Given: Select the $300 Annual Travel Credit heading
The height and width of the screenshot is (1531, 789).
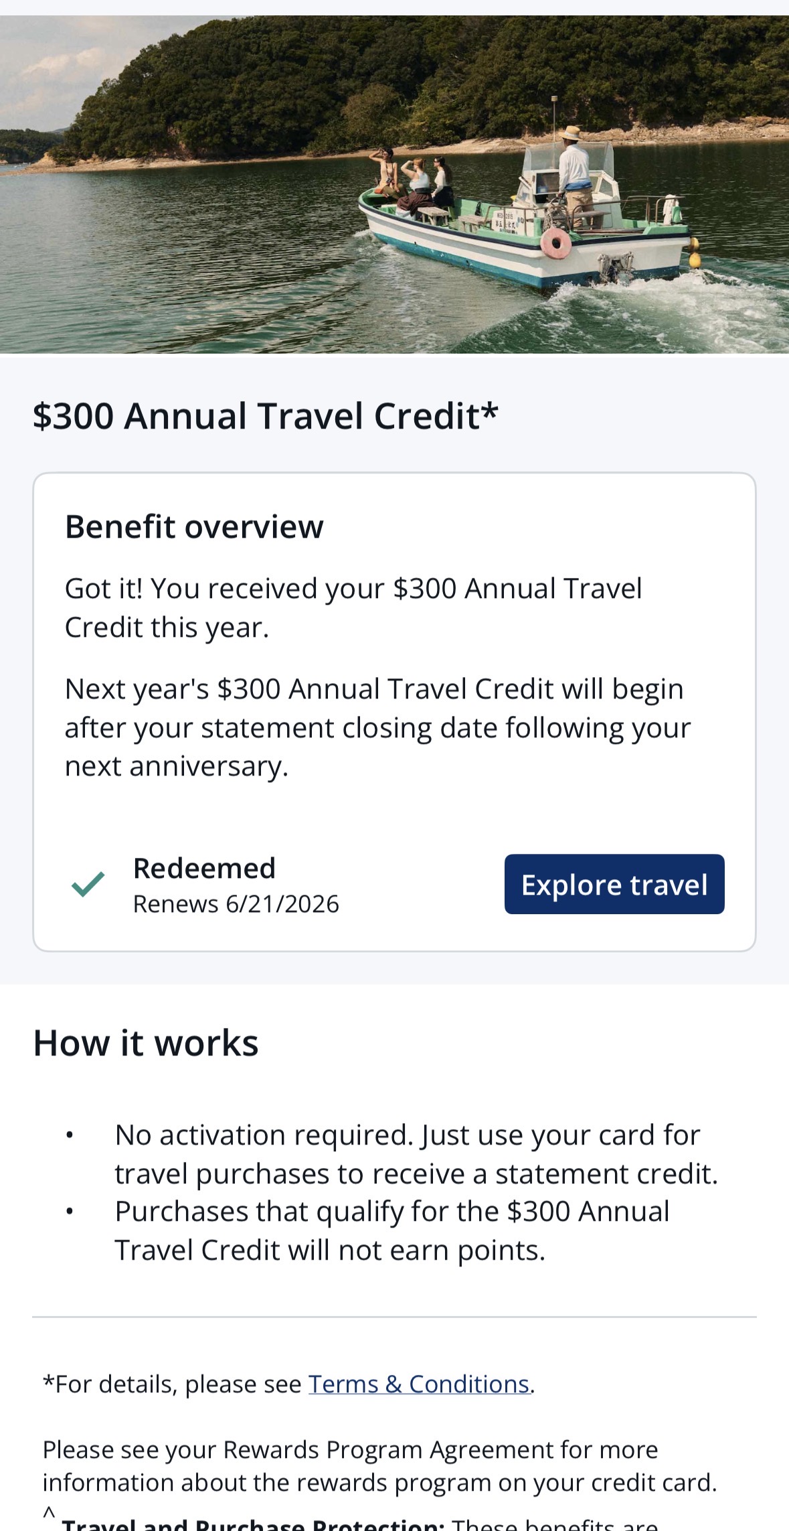Looking at the screenshot, I should tap(265, 416).
